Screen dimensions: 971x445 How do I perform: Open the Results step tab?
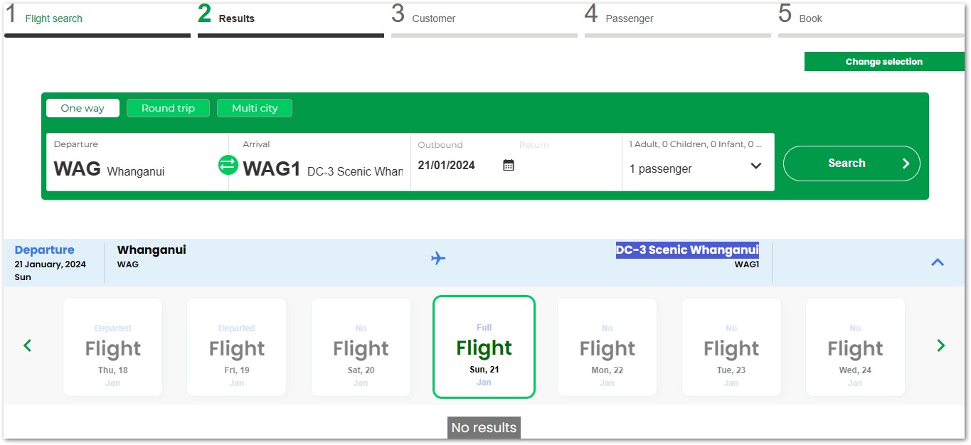tap(236, 18)
